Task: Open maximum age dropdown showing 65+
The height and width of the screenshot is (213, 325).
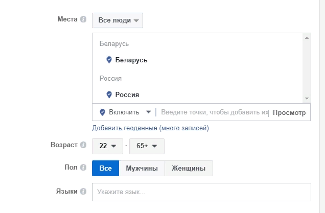Action: 147,146
